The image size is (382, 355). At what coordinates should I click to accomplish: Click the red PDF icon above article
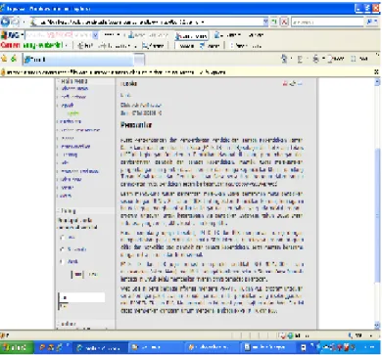click(x=285, y=84)
